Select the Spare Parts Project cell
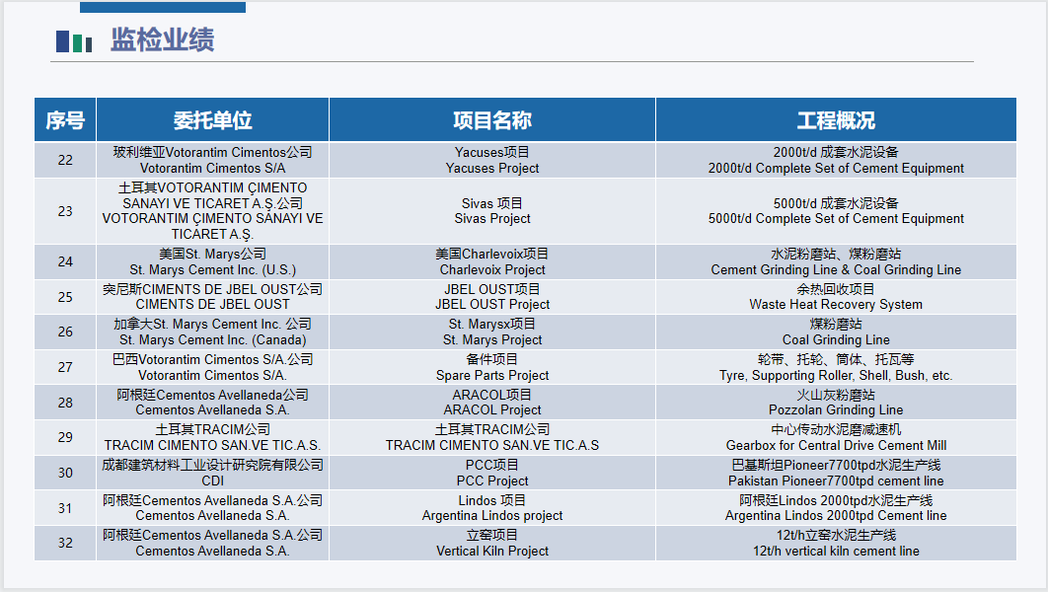Screen dimensions: 1048x592 492,367
